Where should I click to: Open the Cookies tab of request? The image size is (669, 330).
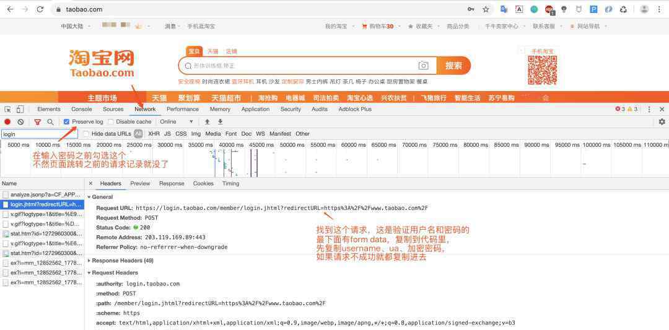203,184
